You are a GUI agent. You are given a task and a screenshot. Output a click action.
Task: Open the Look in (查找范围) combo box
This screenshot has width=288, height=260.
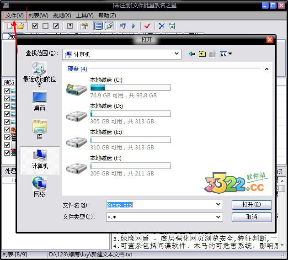click(x=122, y=54)
